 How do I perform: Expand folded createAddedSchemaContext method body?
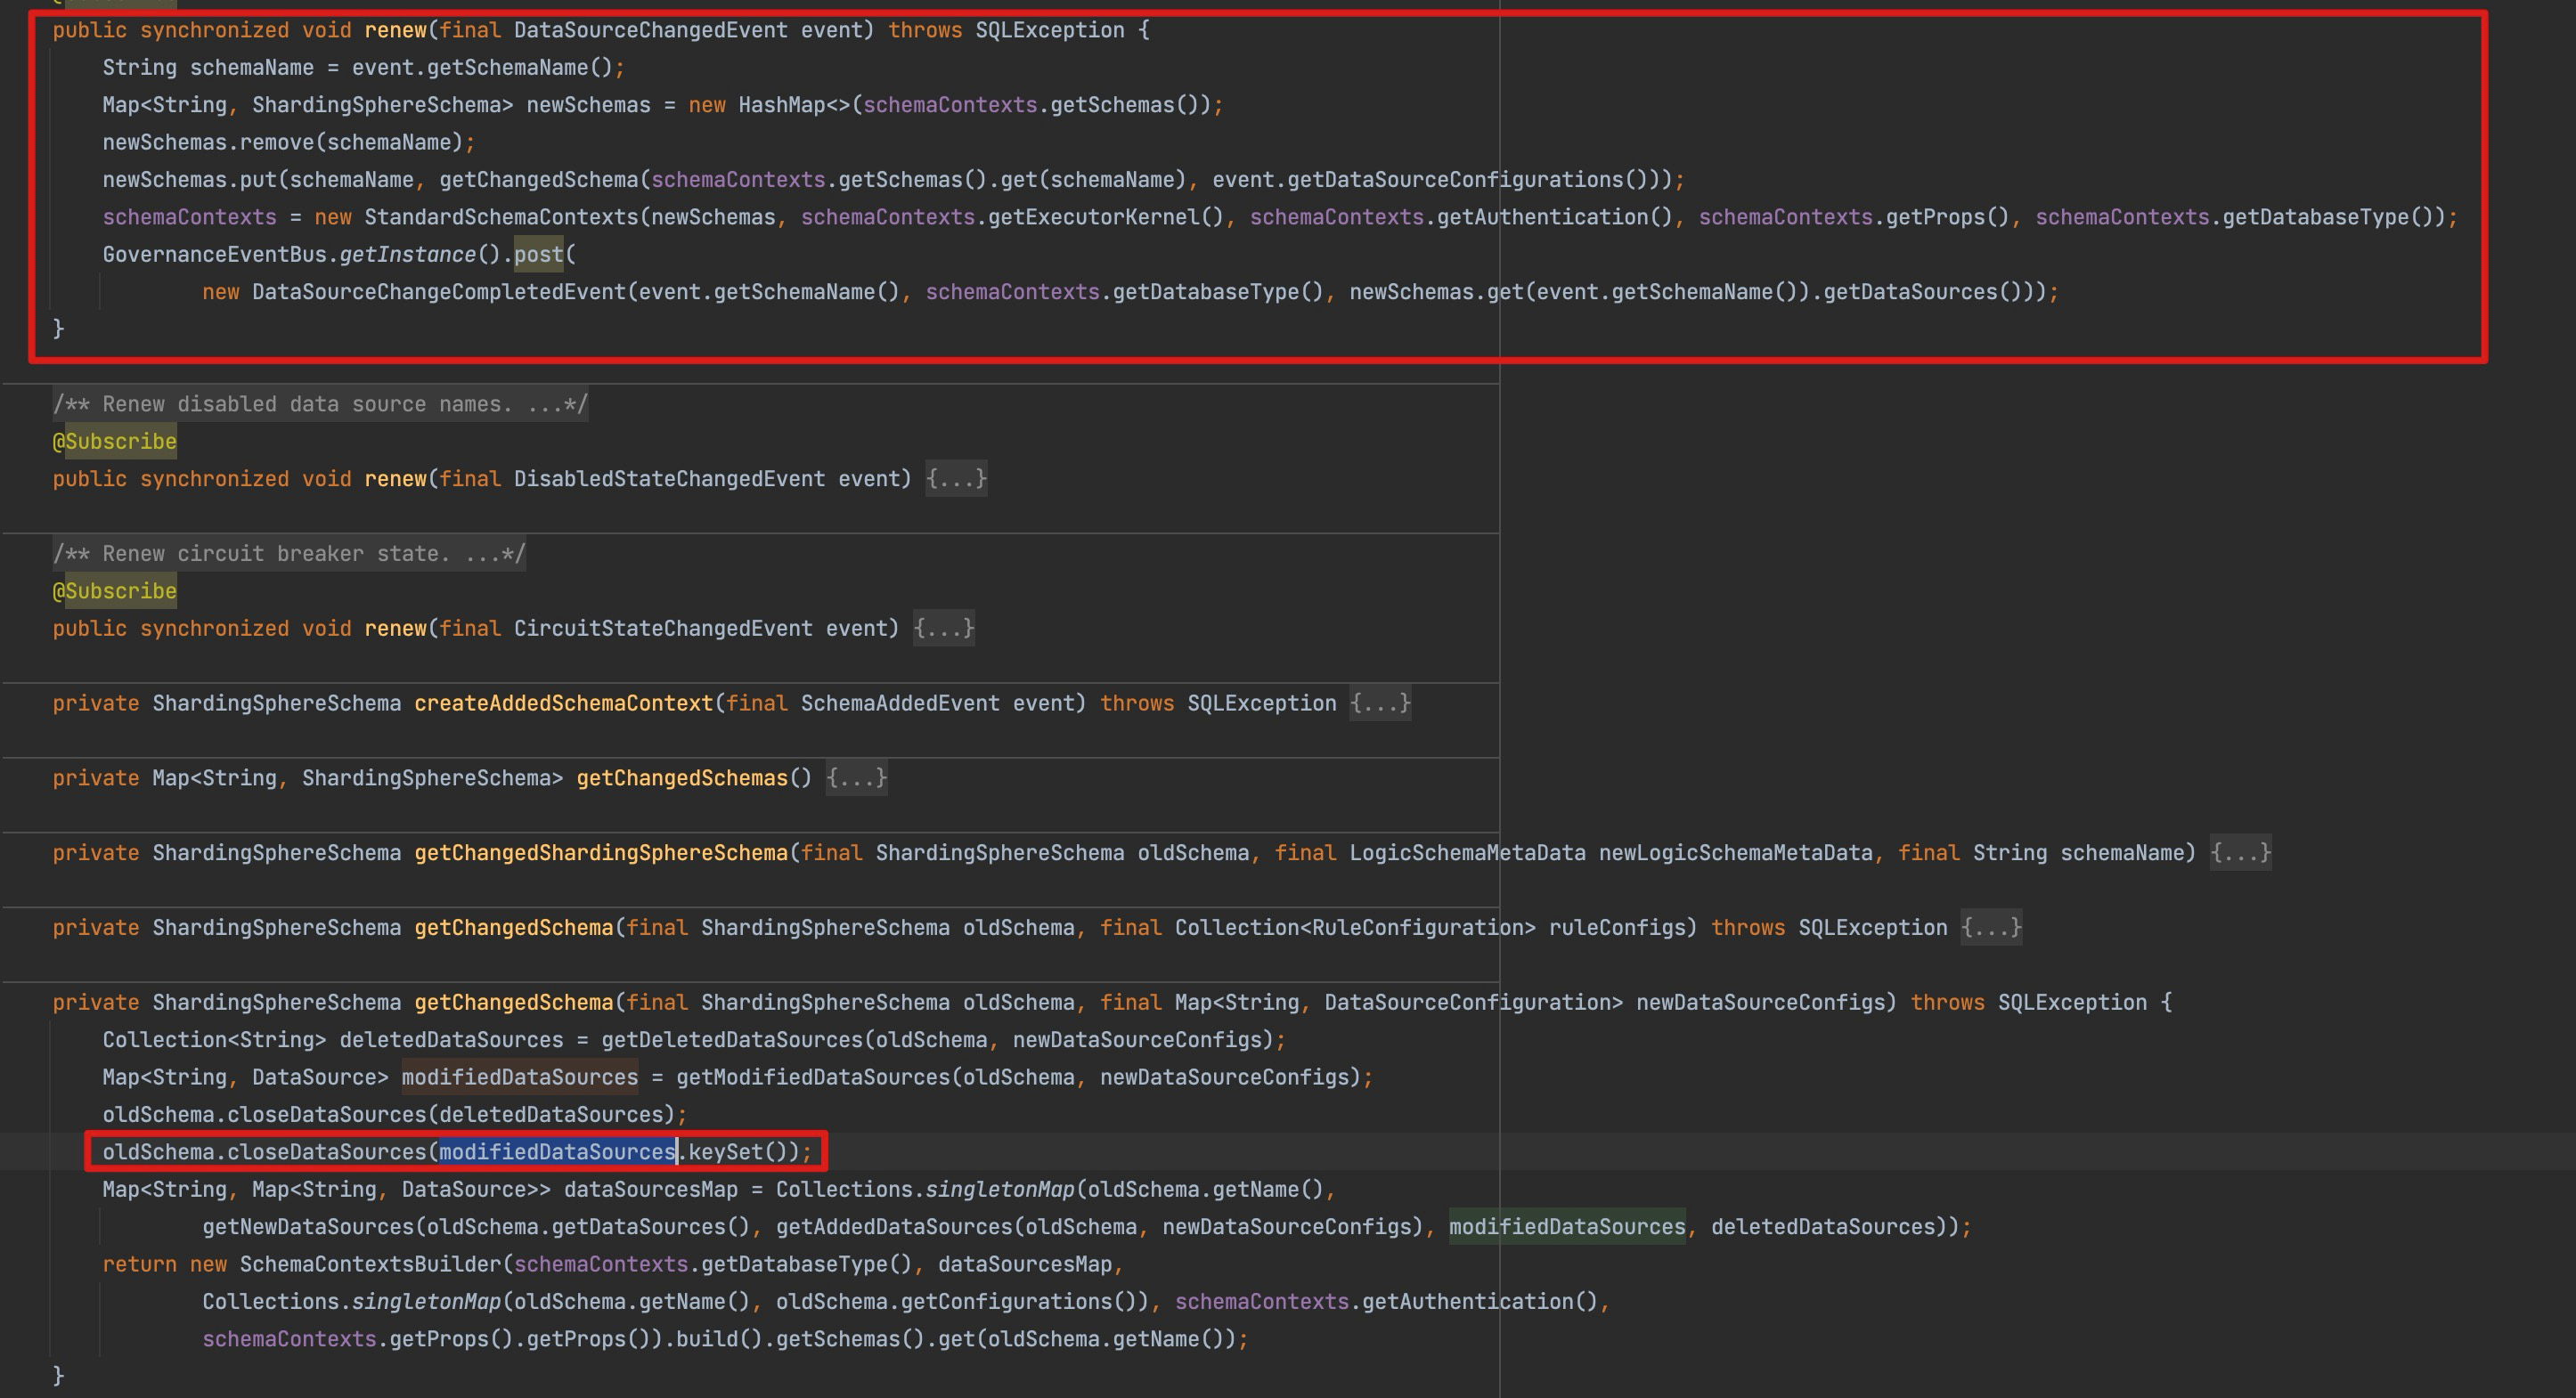[x=1380, y=704]
